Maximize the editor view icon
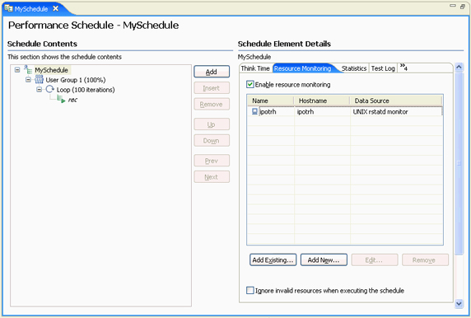 tap(463, 7)
